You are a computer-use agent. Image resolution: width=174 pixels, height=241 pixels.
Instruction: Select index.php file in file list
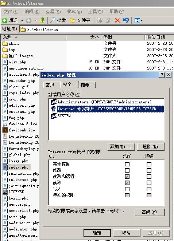pos(16,167)
